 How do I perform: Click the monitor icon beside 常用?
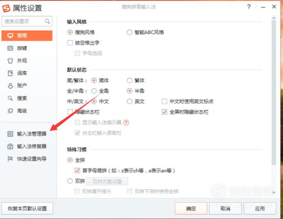tap(10, 36)
